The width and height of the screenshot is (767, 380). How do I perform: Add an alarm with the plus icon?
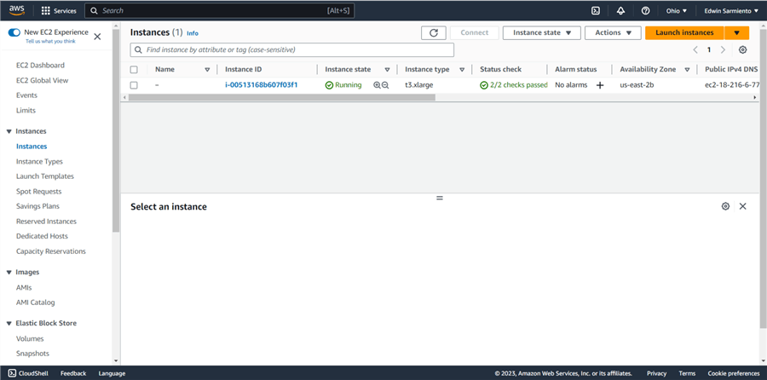point(600,85)
